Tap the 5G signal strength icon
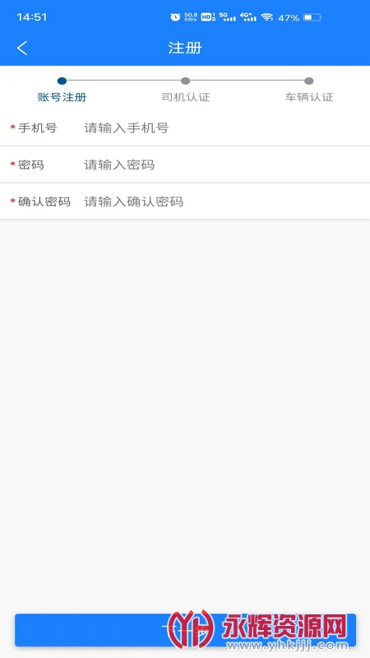This screenshot has width=370, height=658. coord(228,16)
